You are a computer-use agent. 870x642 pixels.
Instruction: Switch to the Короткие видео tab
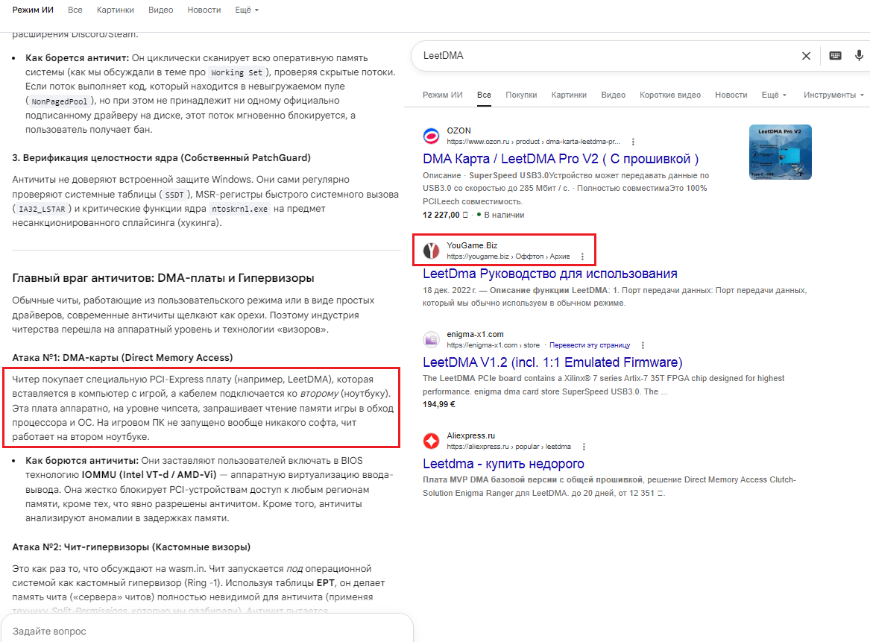pos(669,95)
